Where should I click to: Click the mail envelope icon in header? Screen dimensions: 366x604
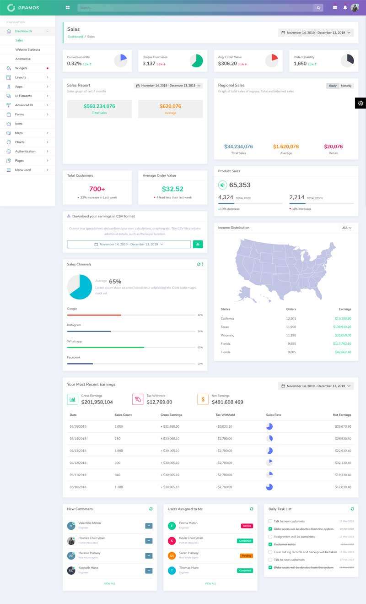click(335, 7)
